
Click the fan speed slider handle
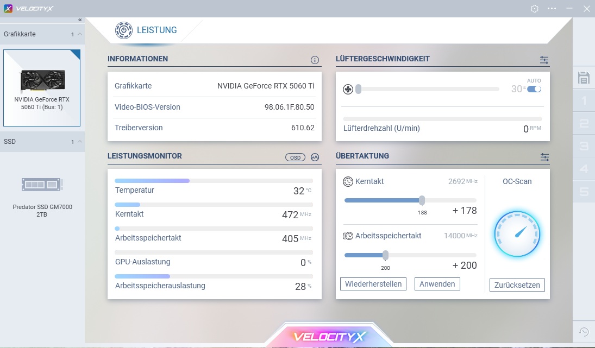pyautogui.click(x=358, y=90)
